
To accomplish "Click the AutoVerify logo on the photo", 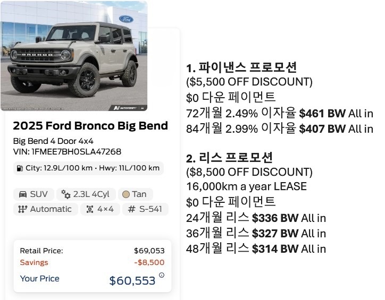I will point(125,108).
